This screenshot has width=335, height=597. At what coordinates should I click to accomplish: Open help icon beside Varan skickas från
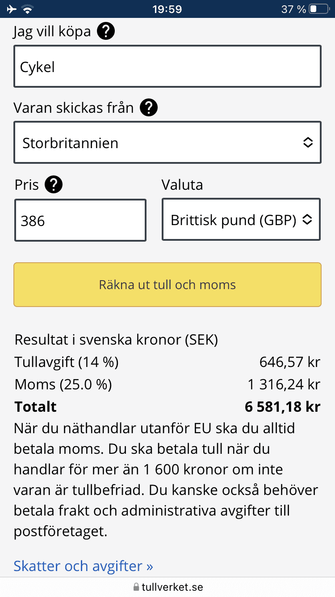pos(149,107)
